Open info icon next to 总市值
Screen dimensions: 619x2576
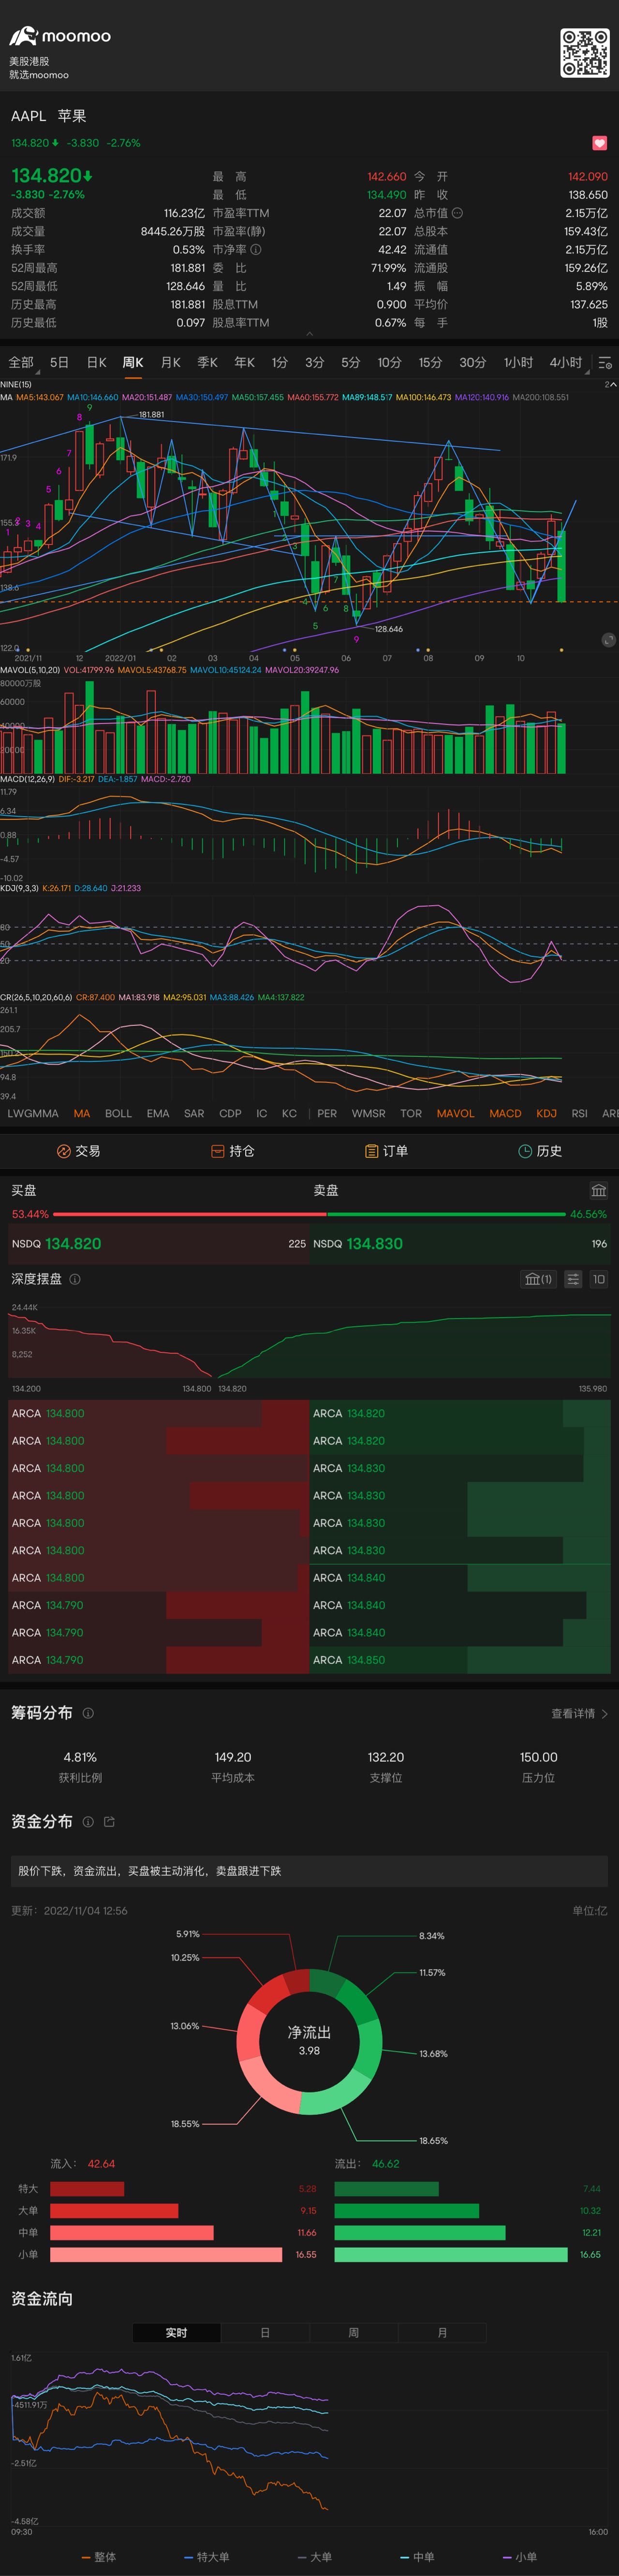click(457, 213)
